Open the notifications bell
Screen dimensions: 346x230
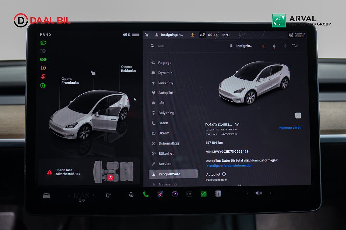(x=274, y=46)
